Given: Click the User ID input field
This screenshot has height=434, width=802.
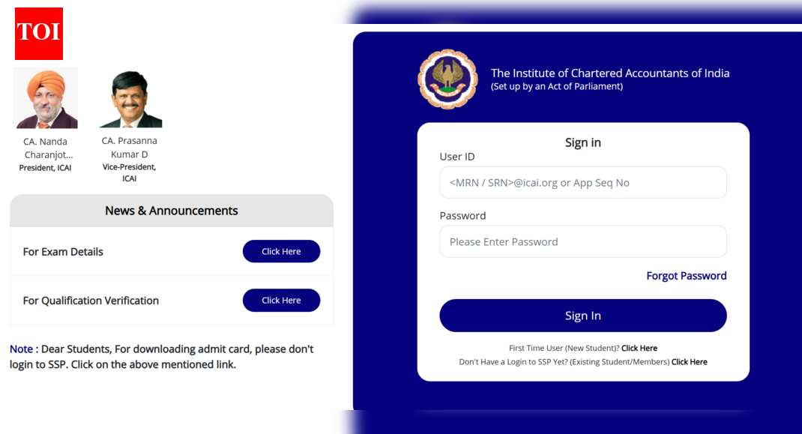Looking at the screenshot, I should click(x=583, y=182).
